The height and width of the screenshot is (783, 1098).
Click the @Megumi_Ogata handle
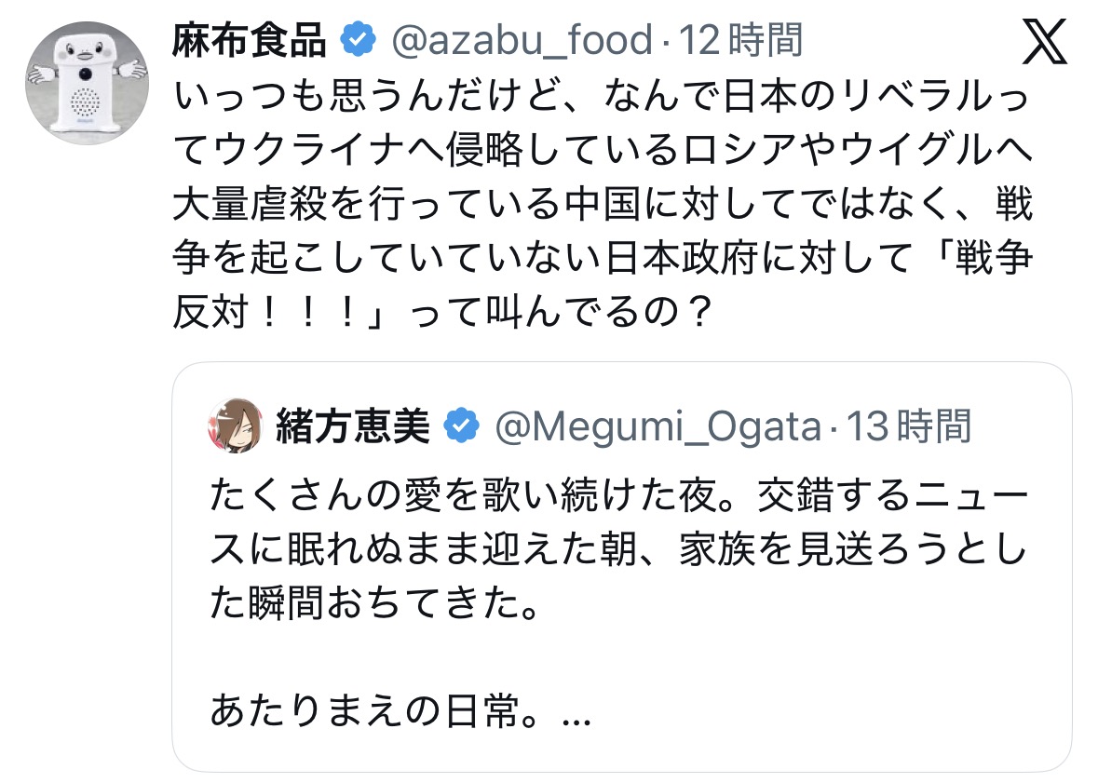click(657, 426)
